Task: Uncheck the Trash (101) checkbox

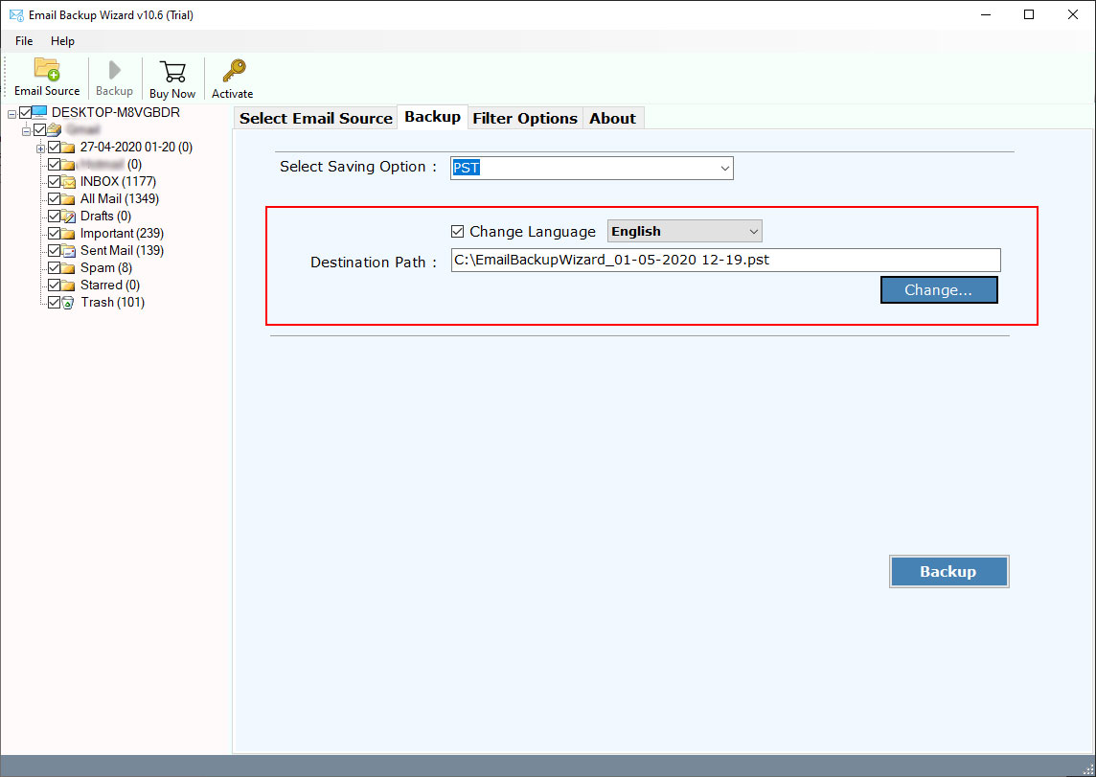Action: (x=54, y=303)
